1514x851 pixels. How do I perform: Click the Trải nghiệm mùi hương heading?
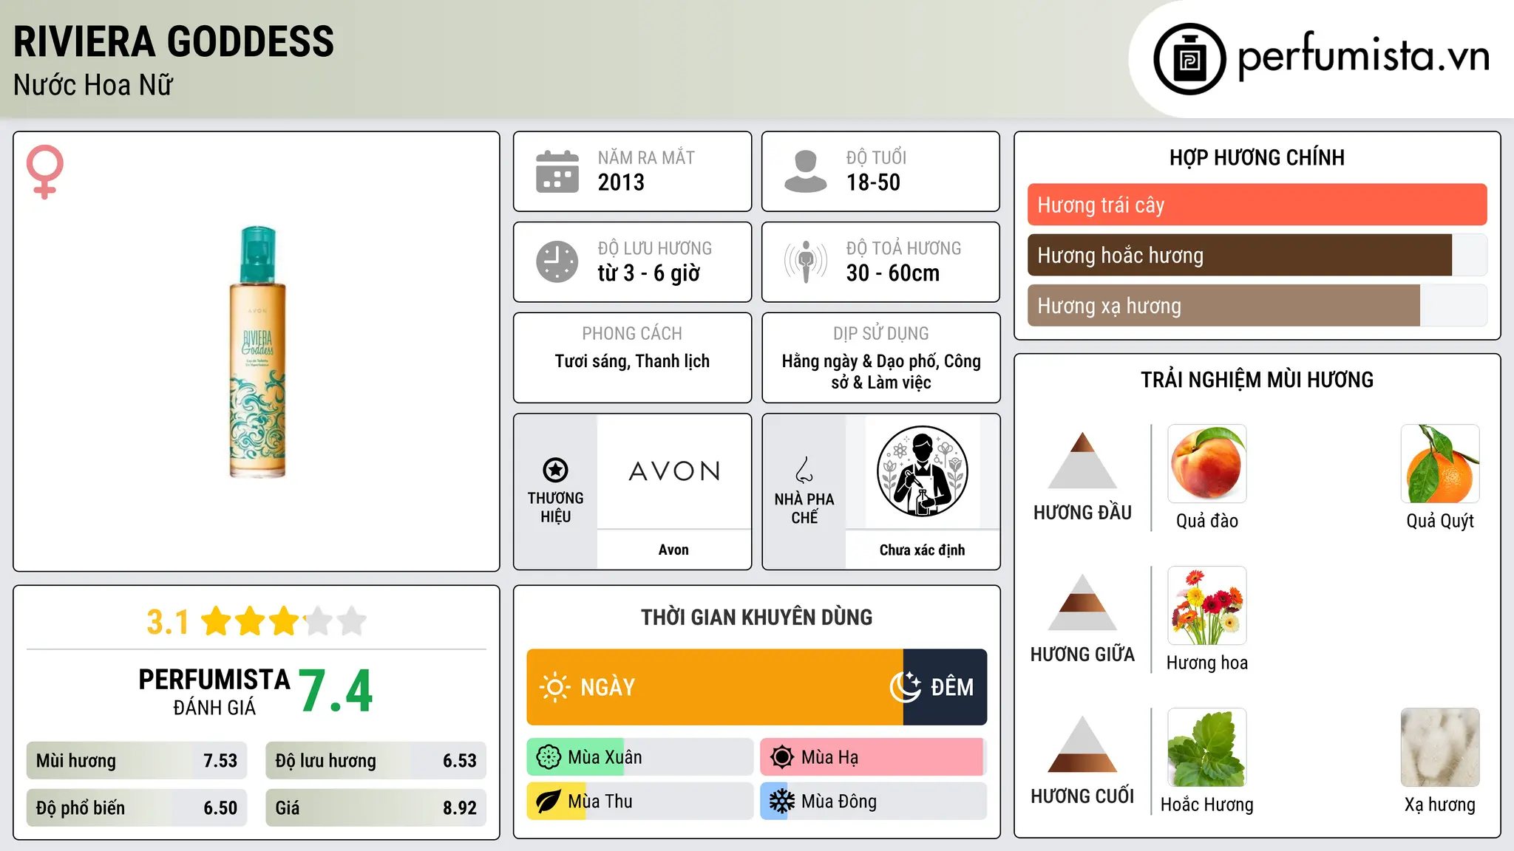coord(1257,380)
